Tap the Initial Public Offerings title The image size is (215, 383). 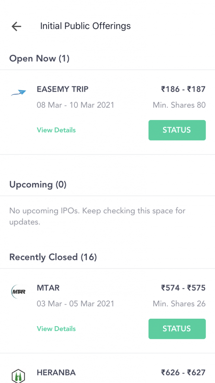[85, 26]
